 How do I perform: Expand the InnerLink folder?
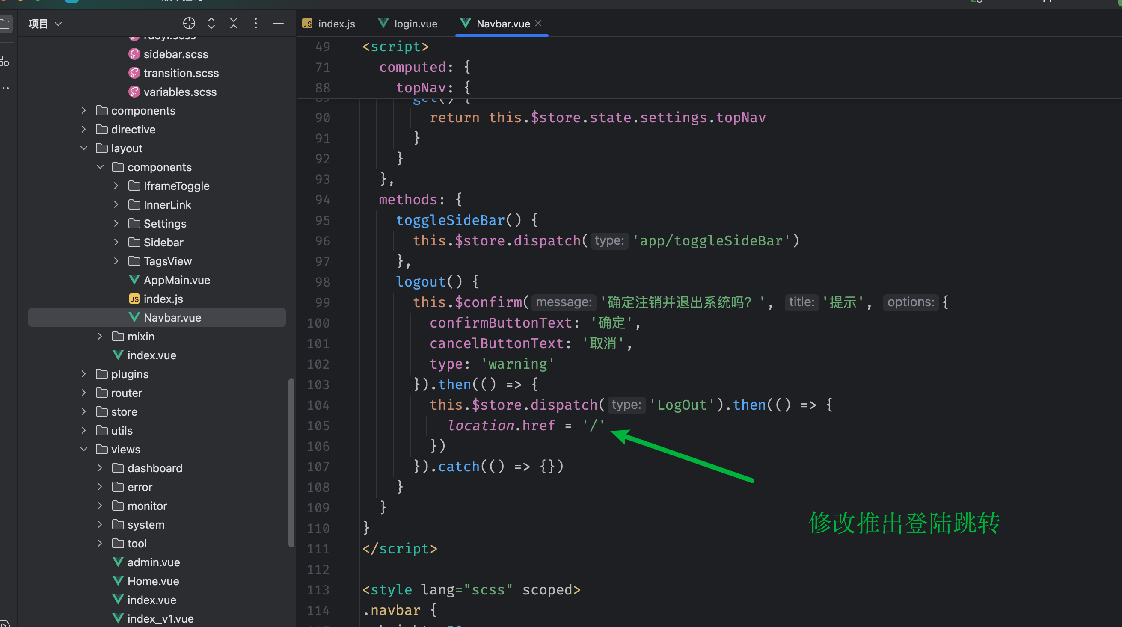(x=116, y=204)
